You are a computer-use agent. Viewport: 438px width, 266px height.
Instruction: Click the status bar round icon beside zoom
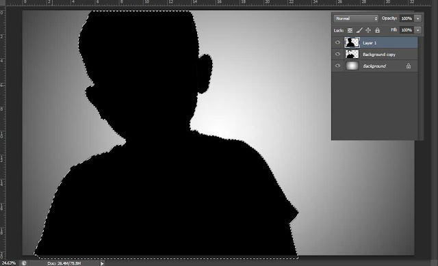24,263
